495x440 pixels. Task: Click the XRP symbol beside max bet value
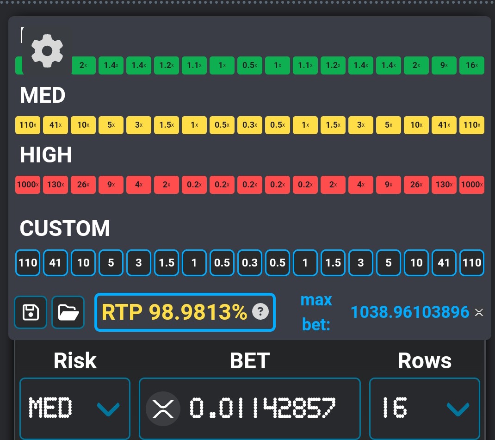coord(479,312)
